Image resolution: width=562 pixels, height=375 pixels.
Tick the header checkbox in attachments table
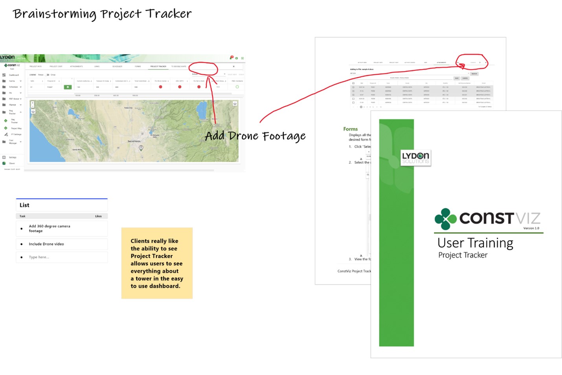click(x=353, y=83)
